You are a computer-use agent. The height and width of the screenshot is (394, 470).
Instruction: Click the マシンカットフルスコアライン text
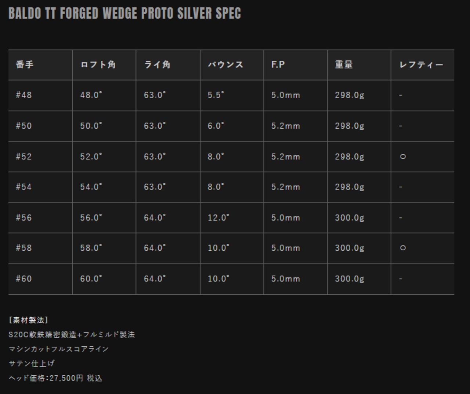pos(59,349)
